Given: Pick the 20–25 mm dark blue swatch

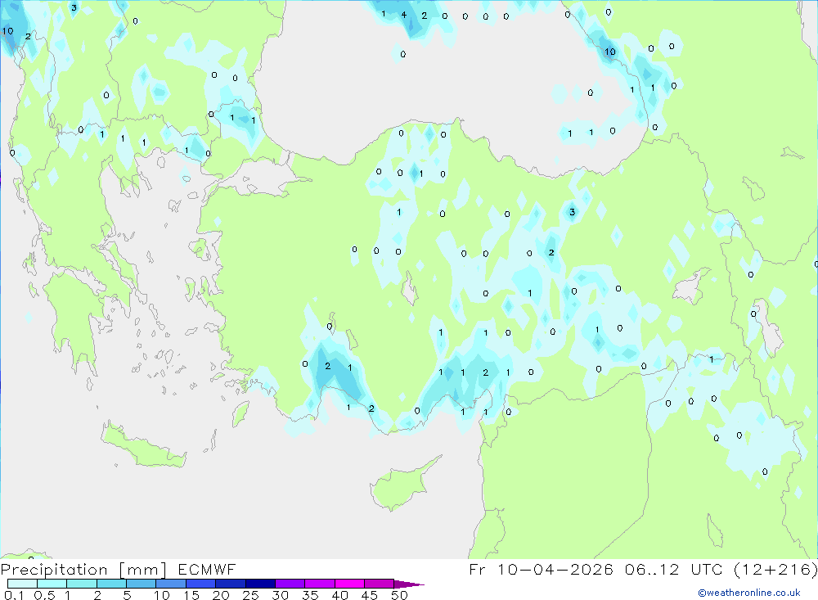Looking at the screenshot, I should coord(230,584).
